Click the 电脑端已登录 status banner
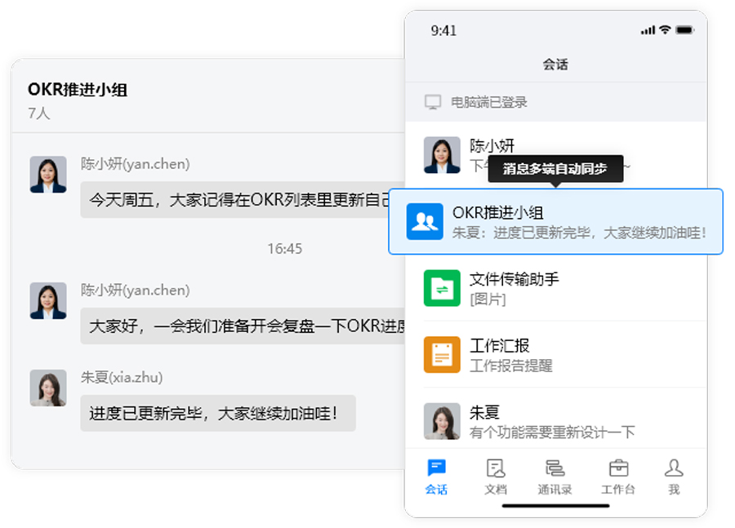Image resolution: width=735 pixels, height=528 pixels. point(556,102)
